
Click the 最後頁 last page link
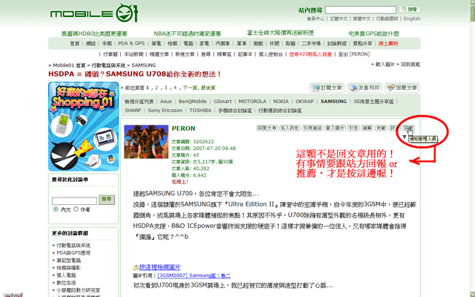[x=208, y=88]
